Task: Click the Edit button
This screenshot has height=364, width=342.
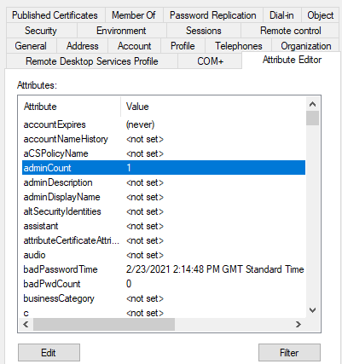Action: pos(49,353)
